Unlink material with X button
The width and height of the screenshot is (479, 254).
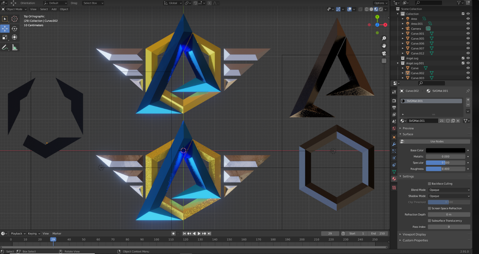pyautogui.click(x=458, y=121)
